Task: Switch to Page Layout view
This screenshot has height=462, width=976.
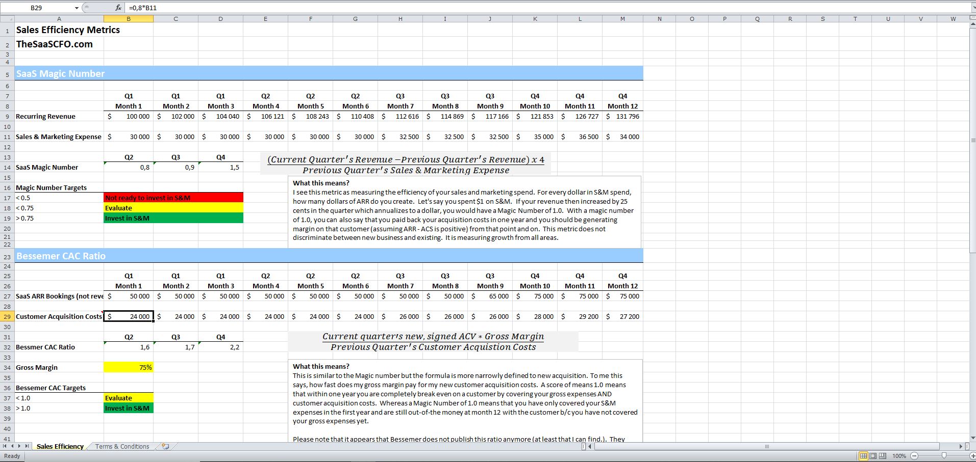Action: click(873, 456)
